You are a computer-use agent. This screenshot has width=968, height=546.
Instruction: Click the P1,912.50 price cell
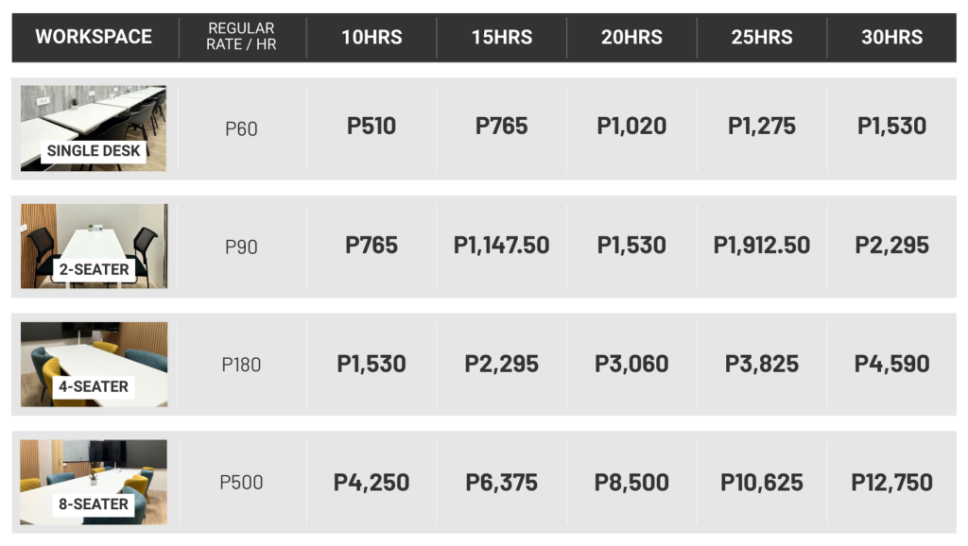tap(762, 245)
